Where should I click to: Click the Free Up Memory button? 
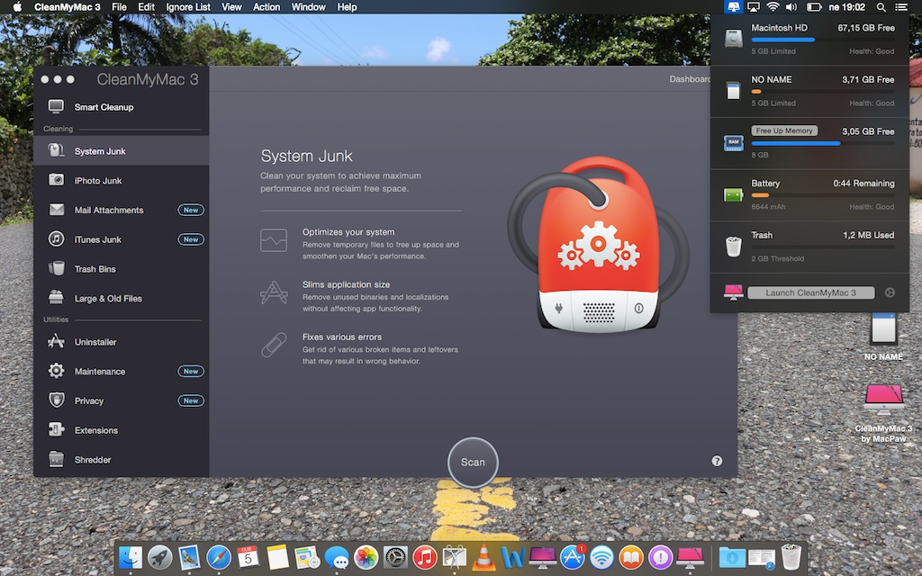coord(784,130)
